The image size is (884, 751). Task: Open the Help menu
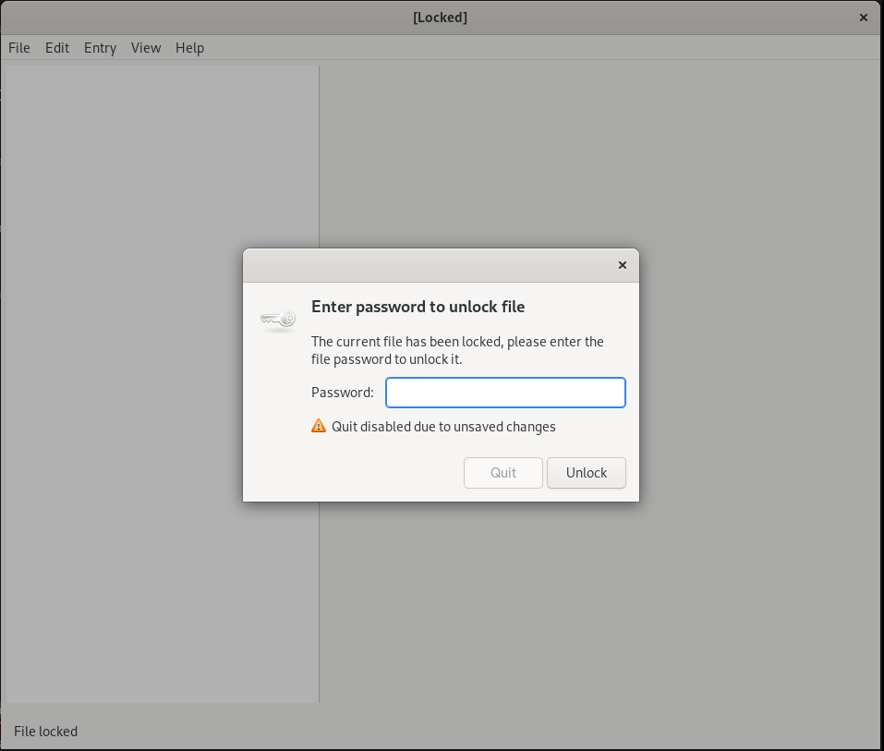click(x=189, y=48)
